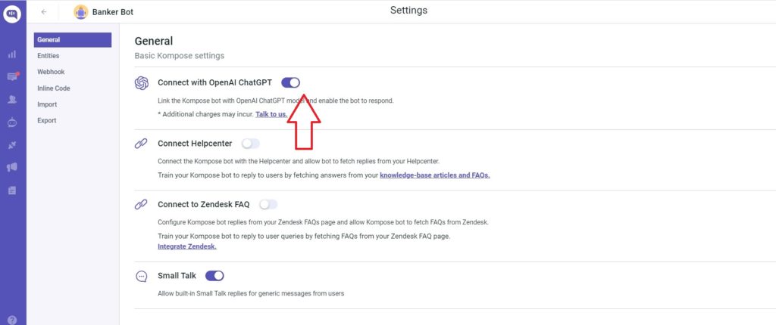Open the users sidebar icon
This screenshot has height=325, width=776.
pos(12,99)
